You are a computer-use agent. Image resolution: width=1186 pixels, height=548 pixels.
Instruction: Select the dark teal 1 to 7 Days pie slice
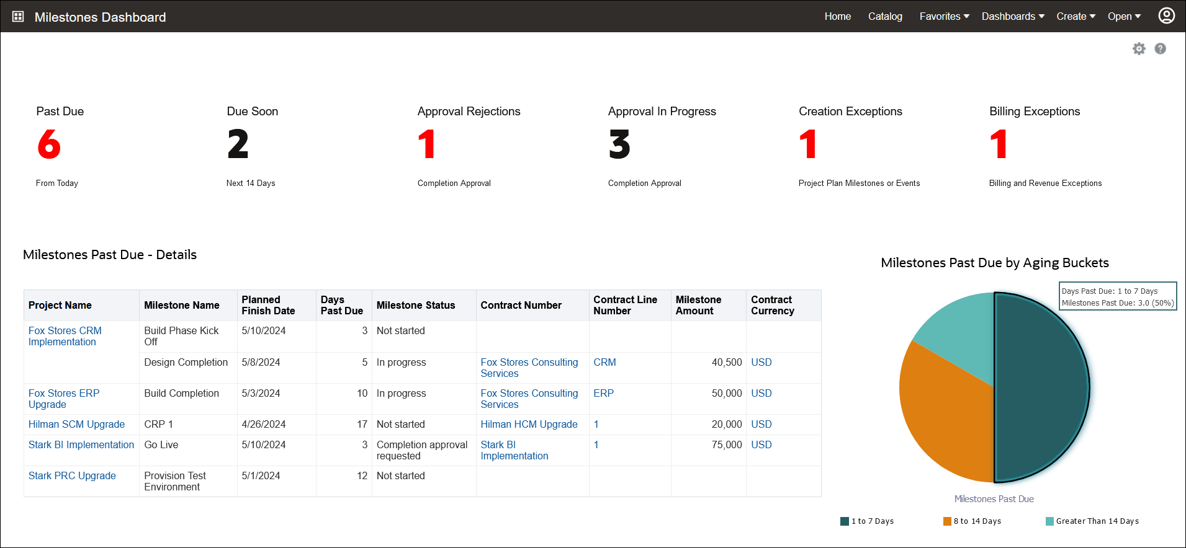tap(1043, 387)
